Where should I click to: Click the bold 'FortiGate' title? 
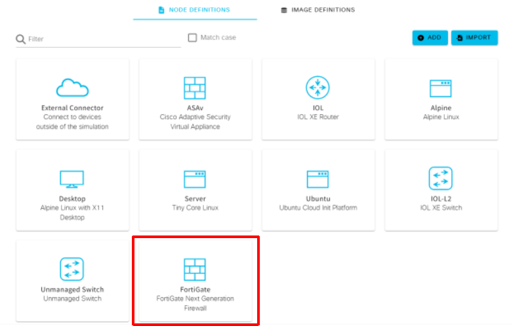195,290
